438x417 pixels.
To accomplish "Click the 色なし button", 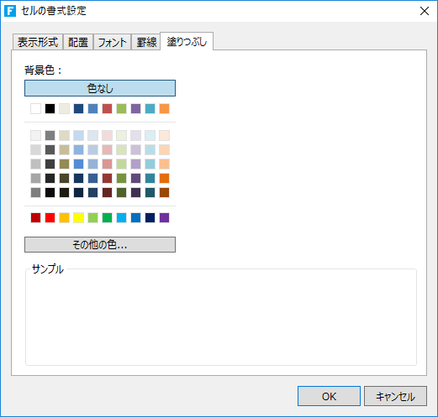I will pyautogui.click(x=100, y=88).
